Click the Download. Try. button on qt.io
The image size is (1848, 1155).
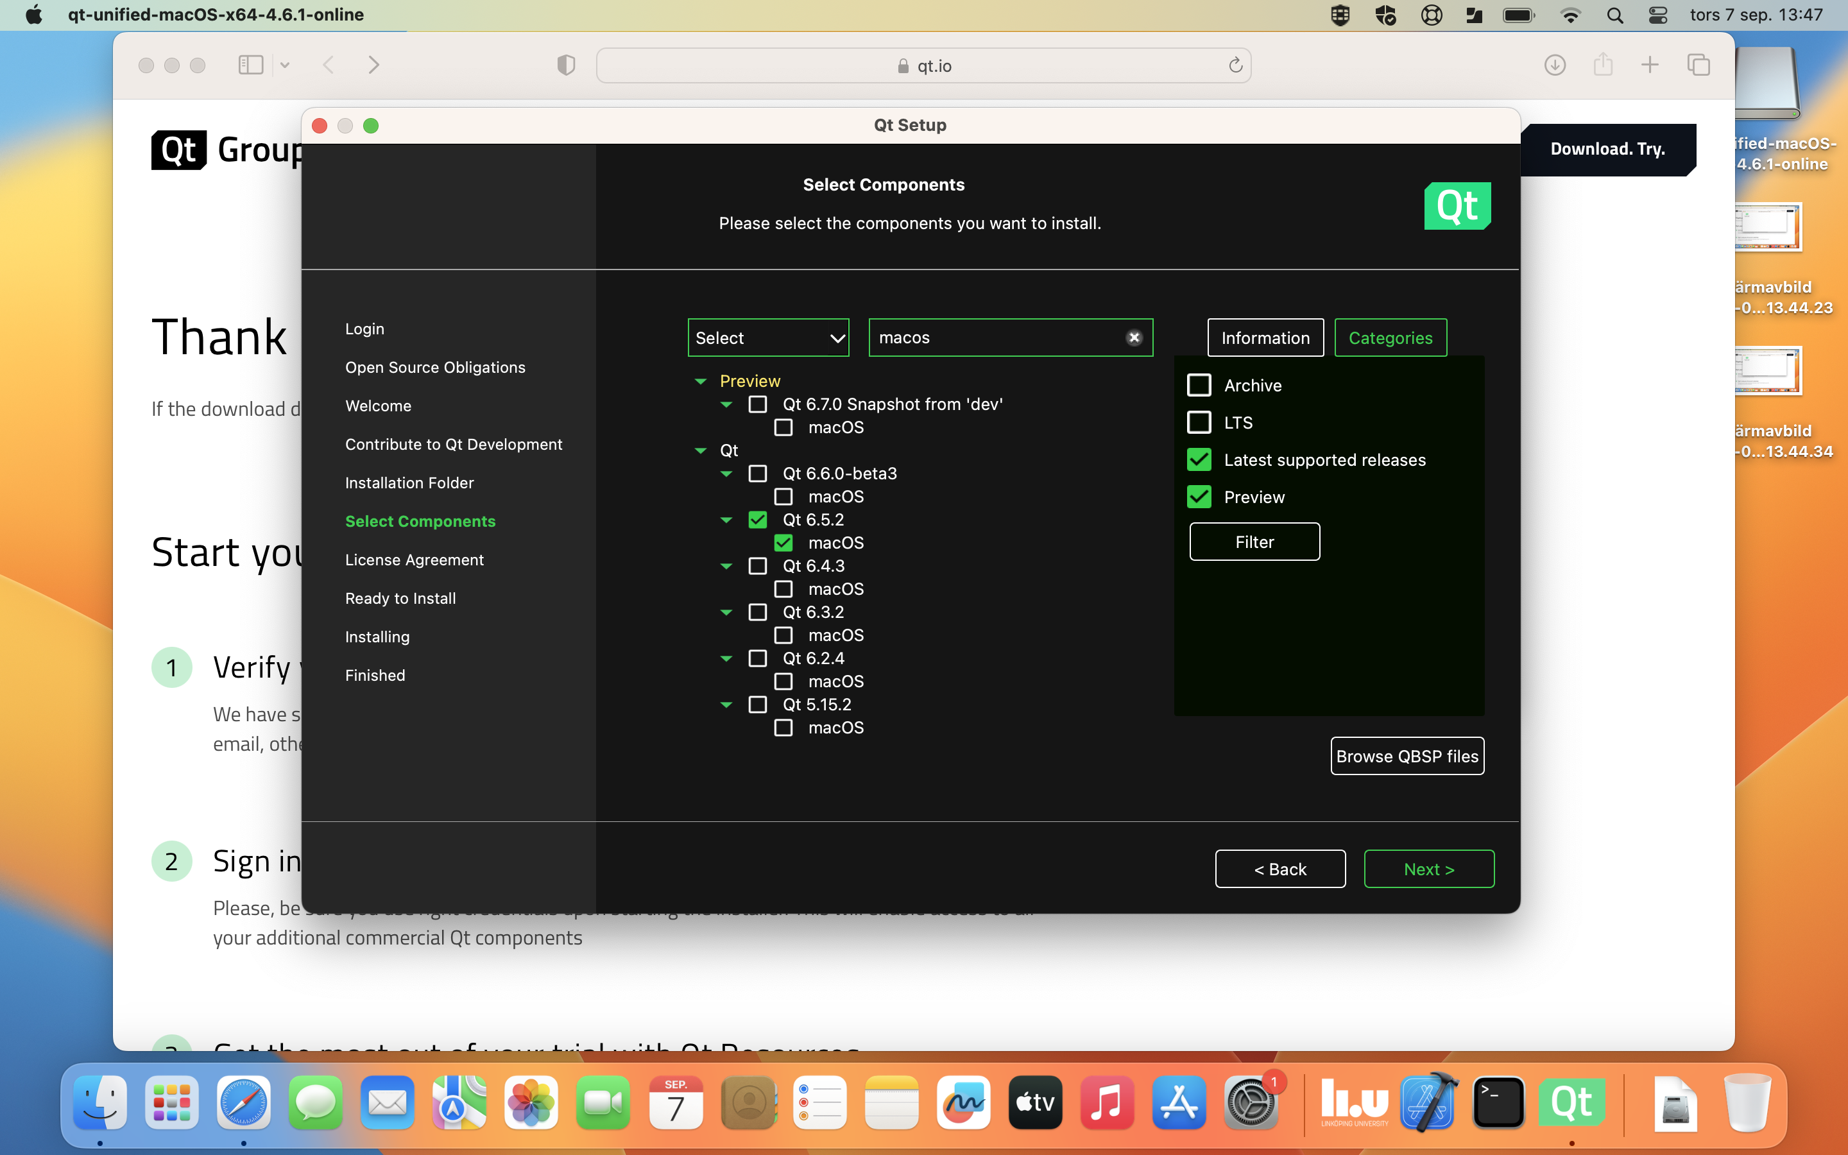1607,149
